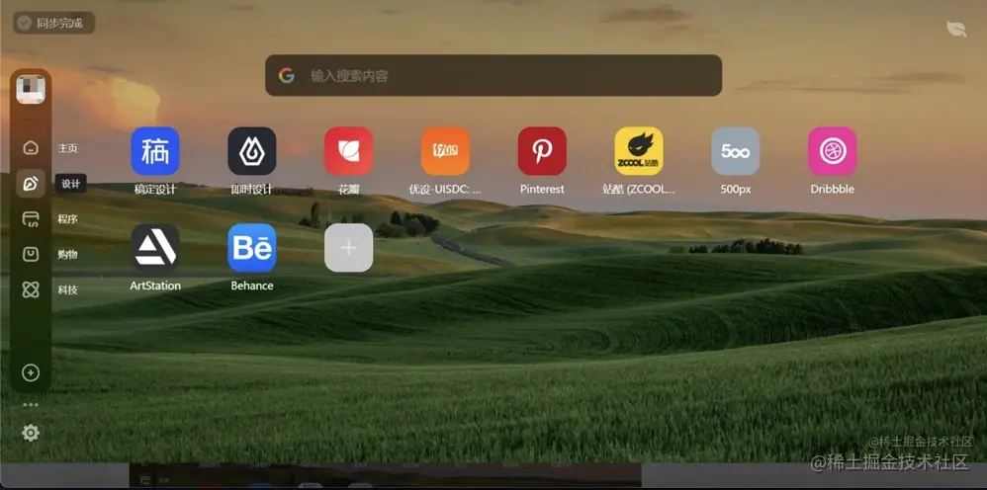Click the Behance text label

252,286
